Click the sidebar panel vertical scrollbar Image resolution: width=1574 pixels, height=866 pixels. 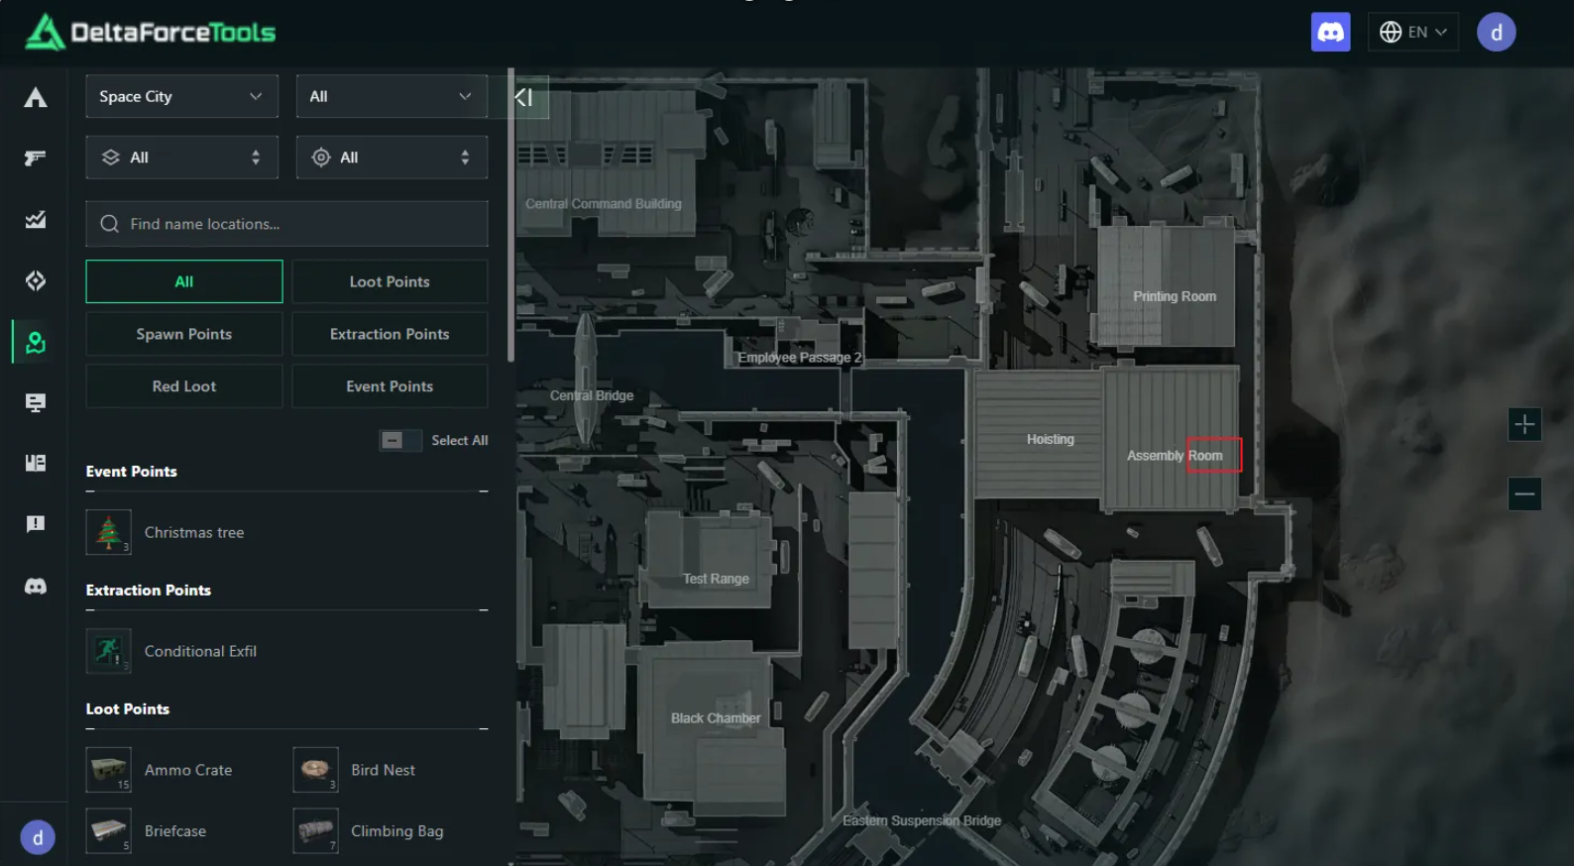pos(510,218)
